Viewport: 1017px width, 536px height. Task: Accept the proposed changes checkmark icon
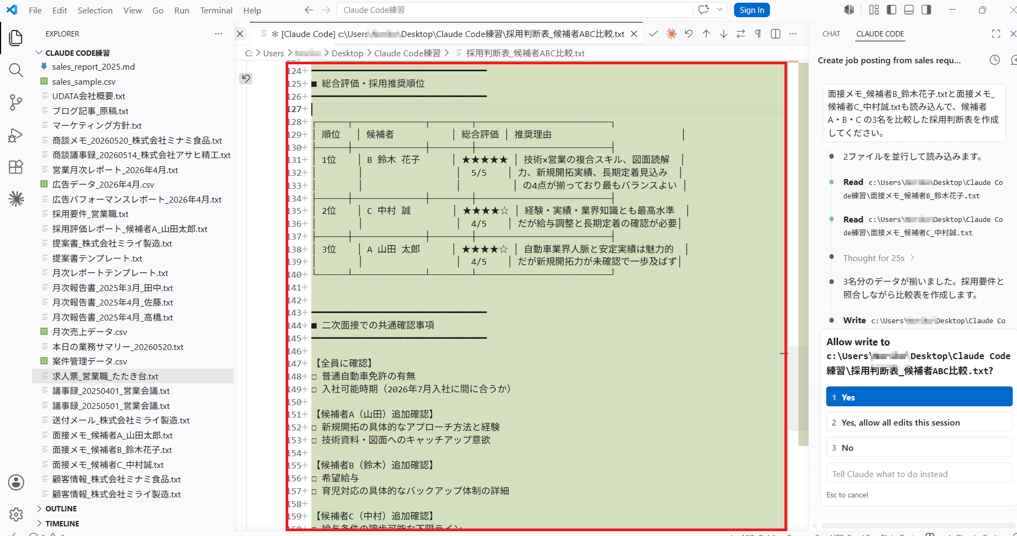[654, 34]
